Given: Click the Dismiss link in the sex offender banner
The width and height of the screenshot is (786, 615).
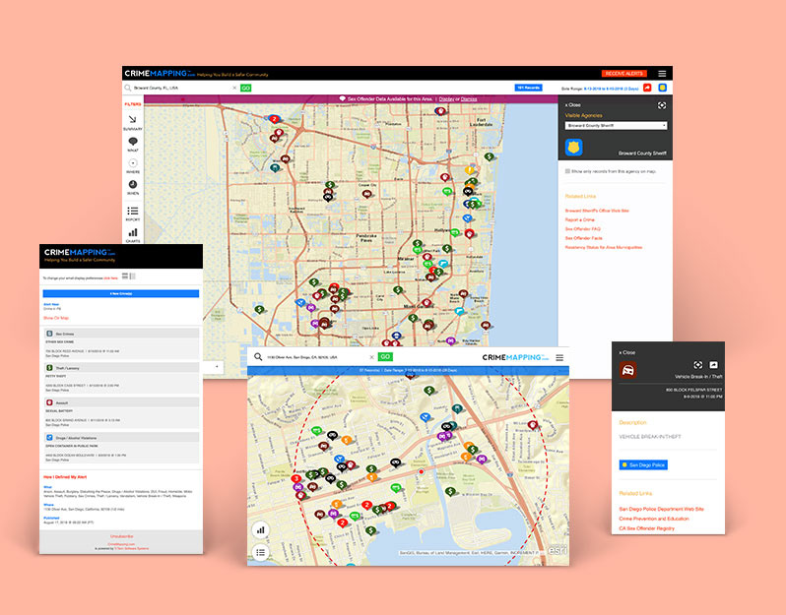Looking at the screenshot, I should pyautogui.click(x=469, y=99).
